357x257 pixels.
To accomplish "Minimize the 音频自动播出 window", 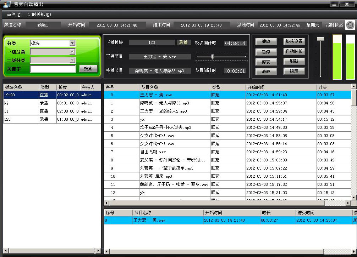I will coord(334,4).
